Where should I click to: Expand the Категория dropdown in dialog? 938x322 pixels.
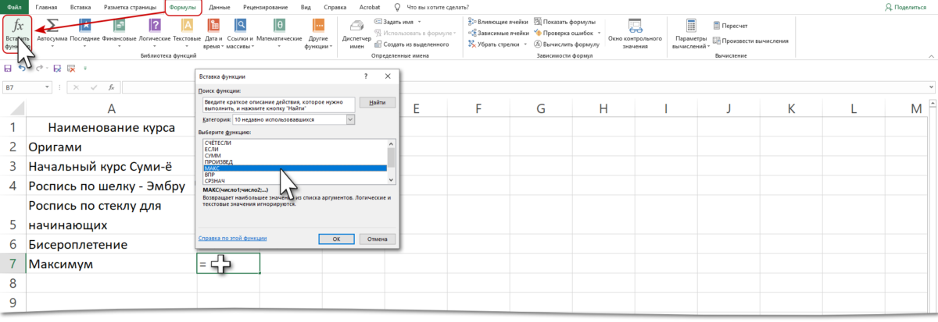coord(350,120)
